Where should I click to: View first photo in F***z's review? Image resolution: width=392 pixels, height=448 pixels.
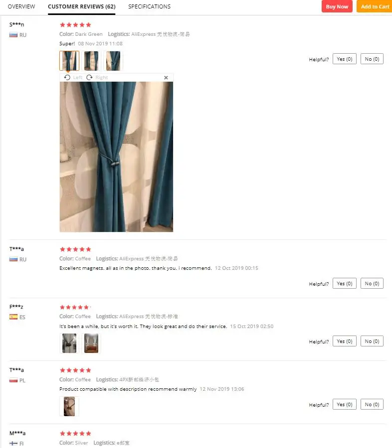(x=69, y=343)
